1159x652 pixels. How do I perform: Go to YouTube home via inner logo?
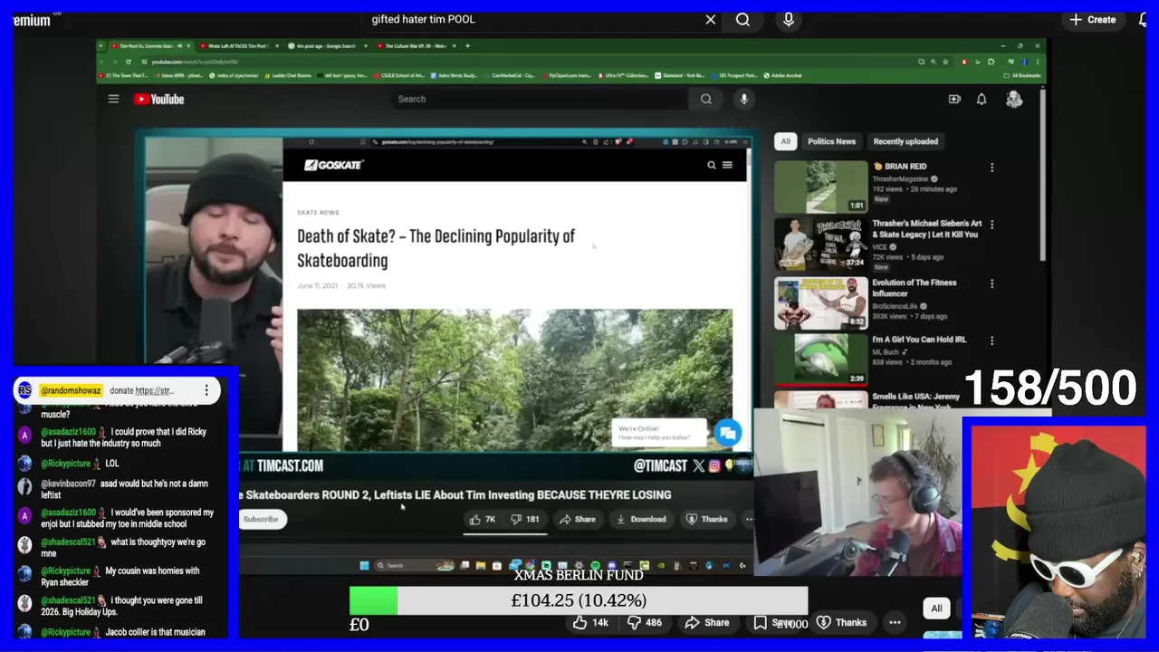(x=158, y=99)
